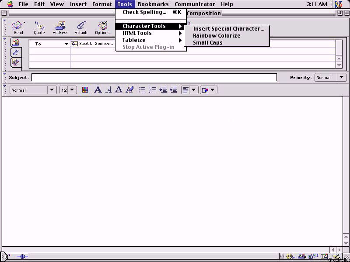Open Composer from the component bar
The width and height of the screenshot is (350, 262).
[336, 257]
